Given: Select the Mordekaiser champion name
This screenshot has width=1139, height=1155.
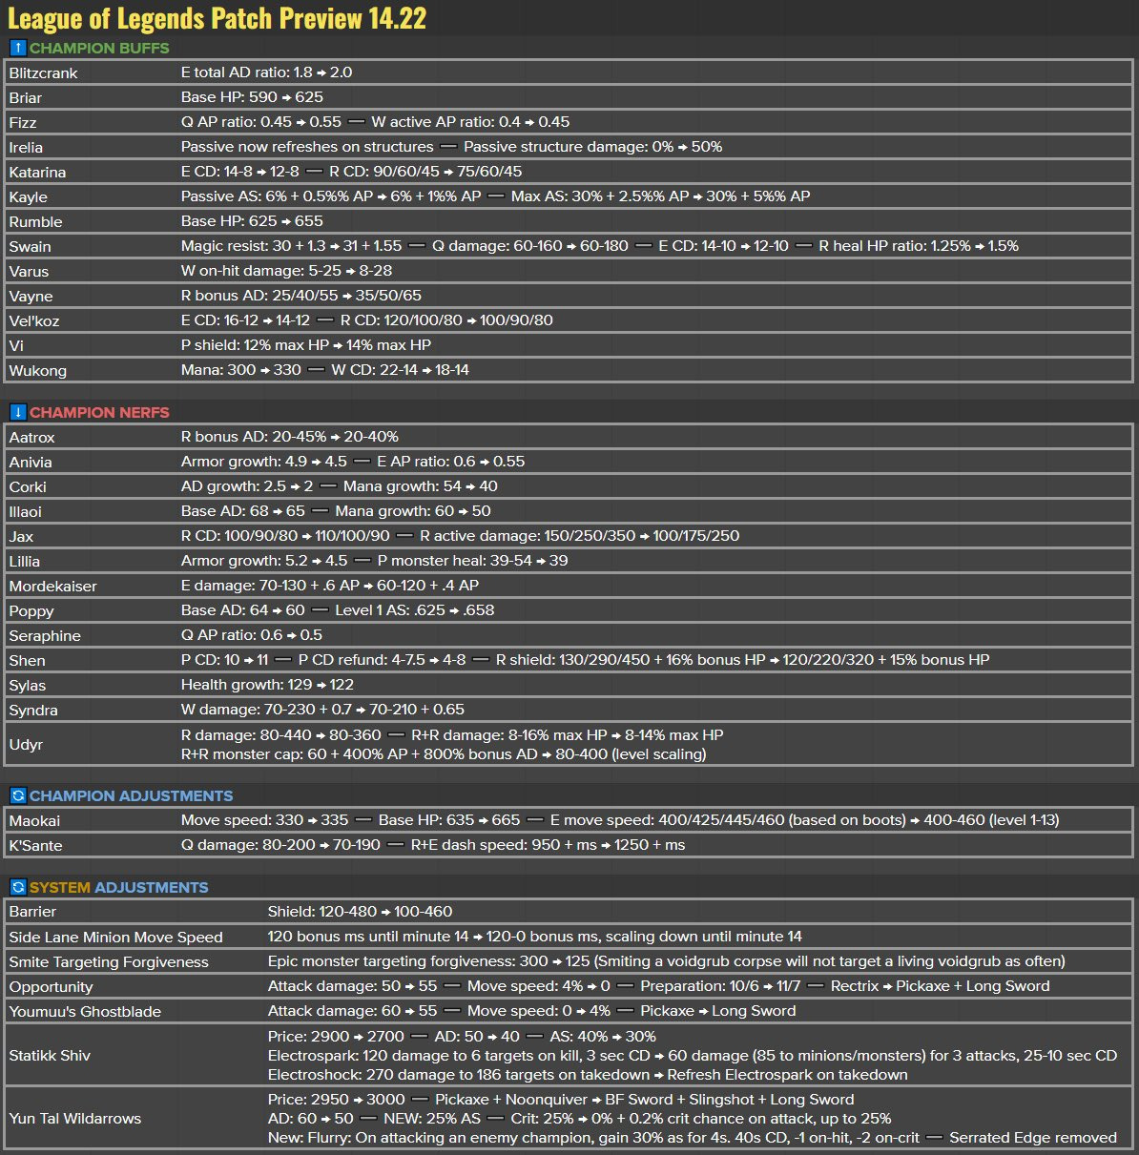Looking at the screenshot, I should tap(53, 587).
